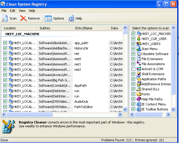Click the Help File Paths book icon
This screenshot has width=179, height=143.
(x=139, y=99)
